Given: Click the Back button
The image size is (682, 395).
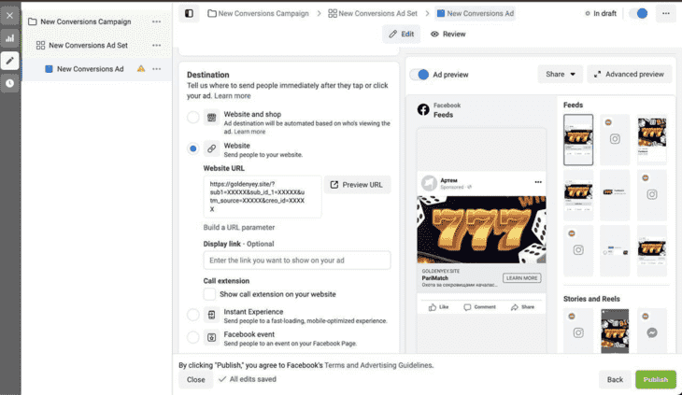Looking at the screenshot, I should 615,379.
